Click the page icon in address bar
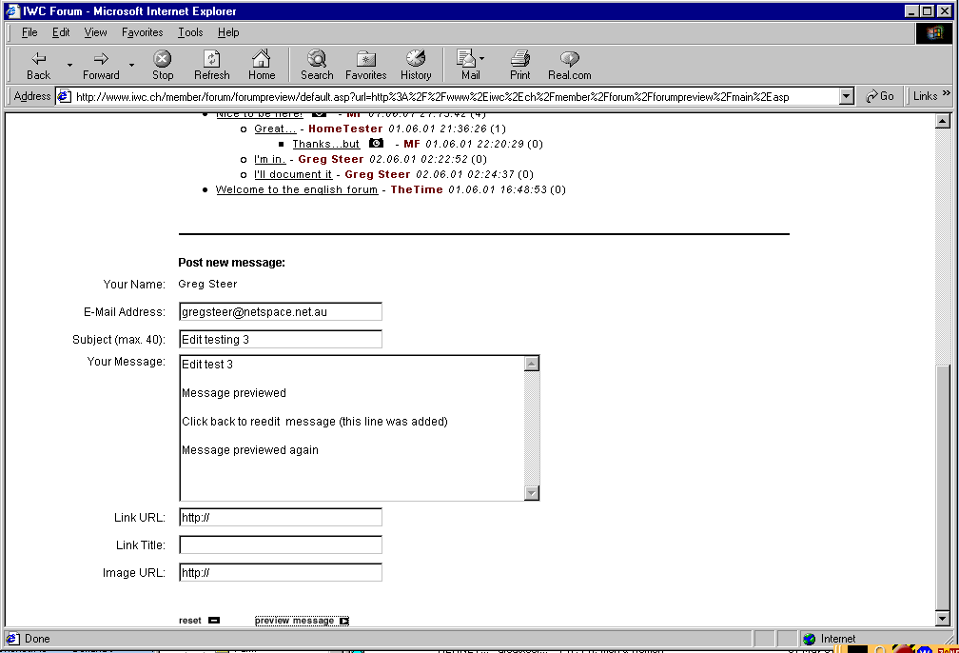Image resolution: width=959 pixels, height=653 pixels. (x=65, y=96)
